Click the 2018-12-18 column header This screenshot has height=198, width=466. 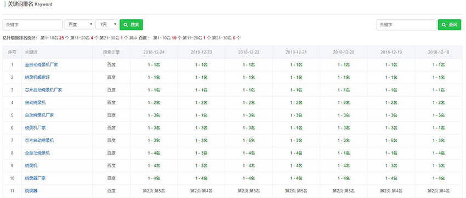coord(439,52)
